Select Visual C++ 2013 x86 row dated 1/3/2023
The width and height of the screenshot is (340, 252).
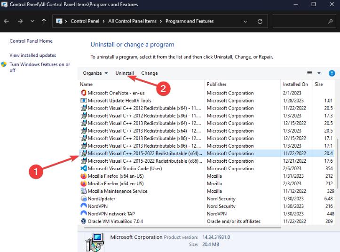pos(206,146)
